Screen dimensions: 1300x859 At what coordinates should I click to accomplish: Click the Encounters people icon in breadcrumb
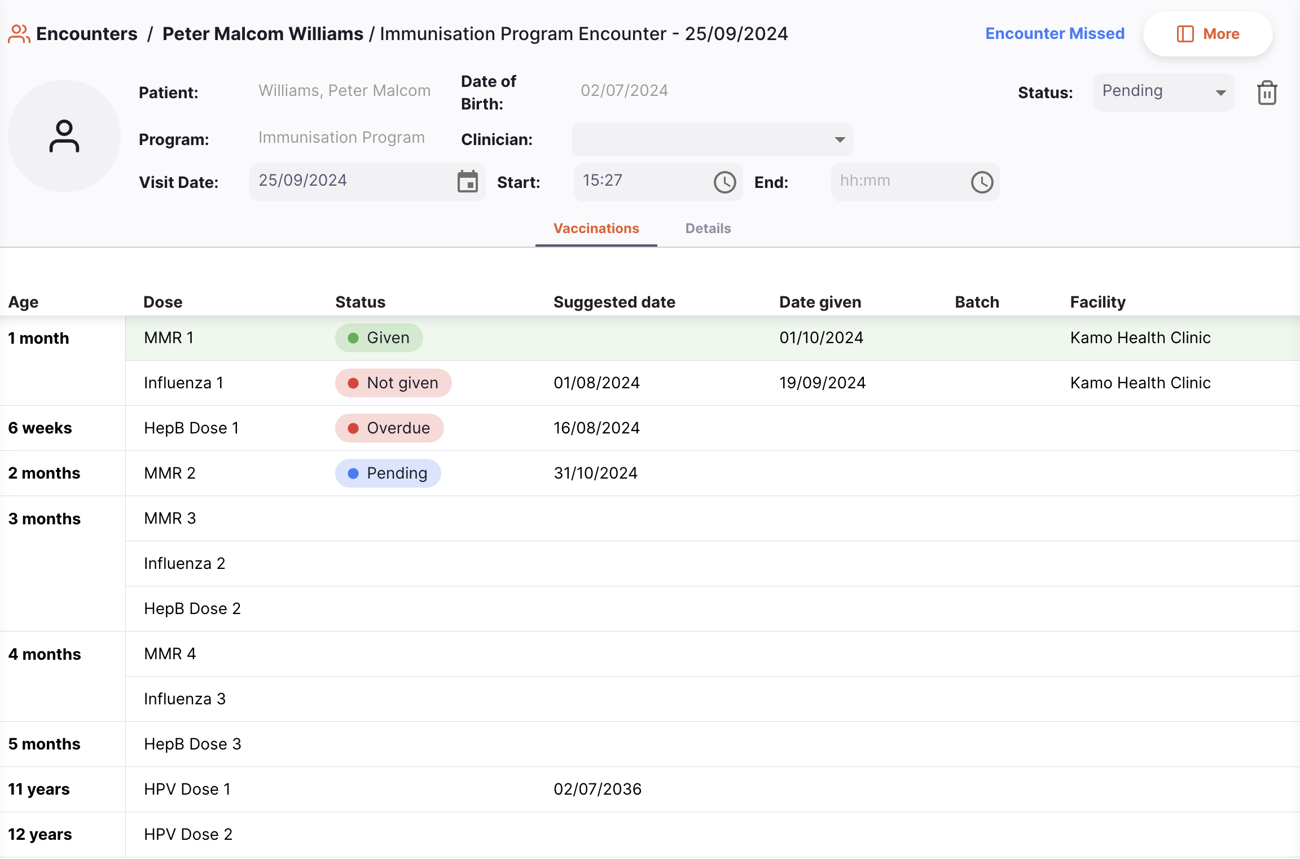click(19, 34)
